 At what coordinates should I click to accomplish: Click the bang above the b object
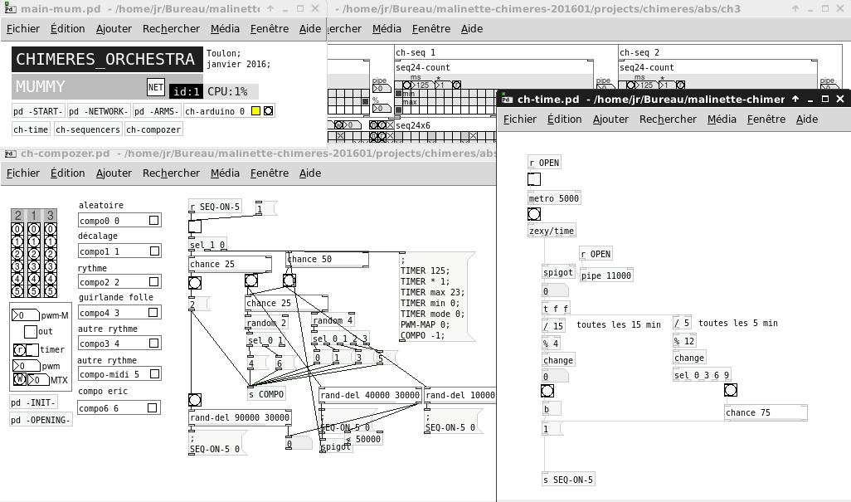547,391
